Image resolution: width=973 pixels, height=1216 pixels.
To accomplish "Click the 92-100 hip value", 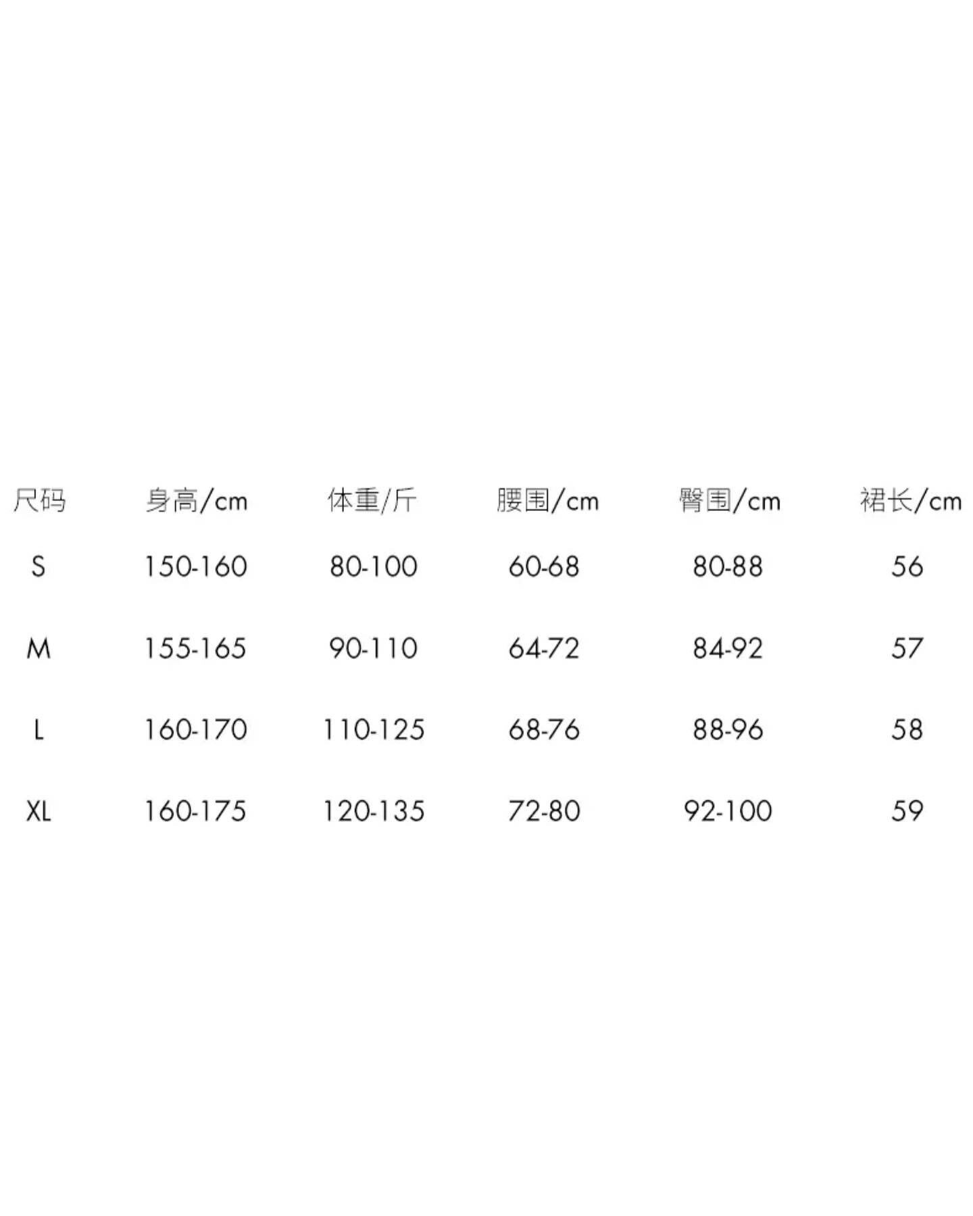I will [x=728, y=811].
